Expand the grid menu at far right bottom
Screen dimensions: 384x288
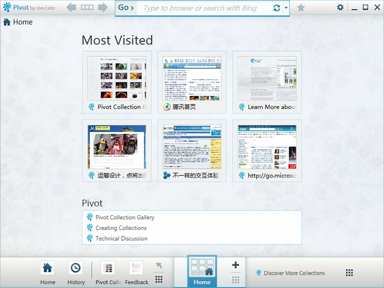tap(349, 273)
